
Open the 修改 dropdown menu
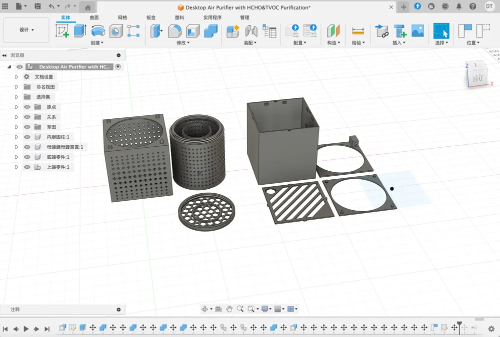point(182,42)
